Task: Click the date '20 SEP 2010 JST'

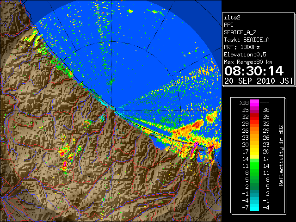Action: click(259, 81)
